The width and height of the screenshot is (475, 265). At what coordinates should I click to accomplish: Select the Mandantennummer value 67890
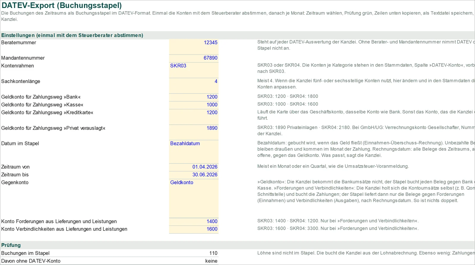coord(194,58)
